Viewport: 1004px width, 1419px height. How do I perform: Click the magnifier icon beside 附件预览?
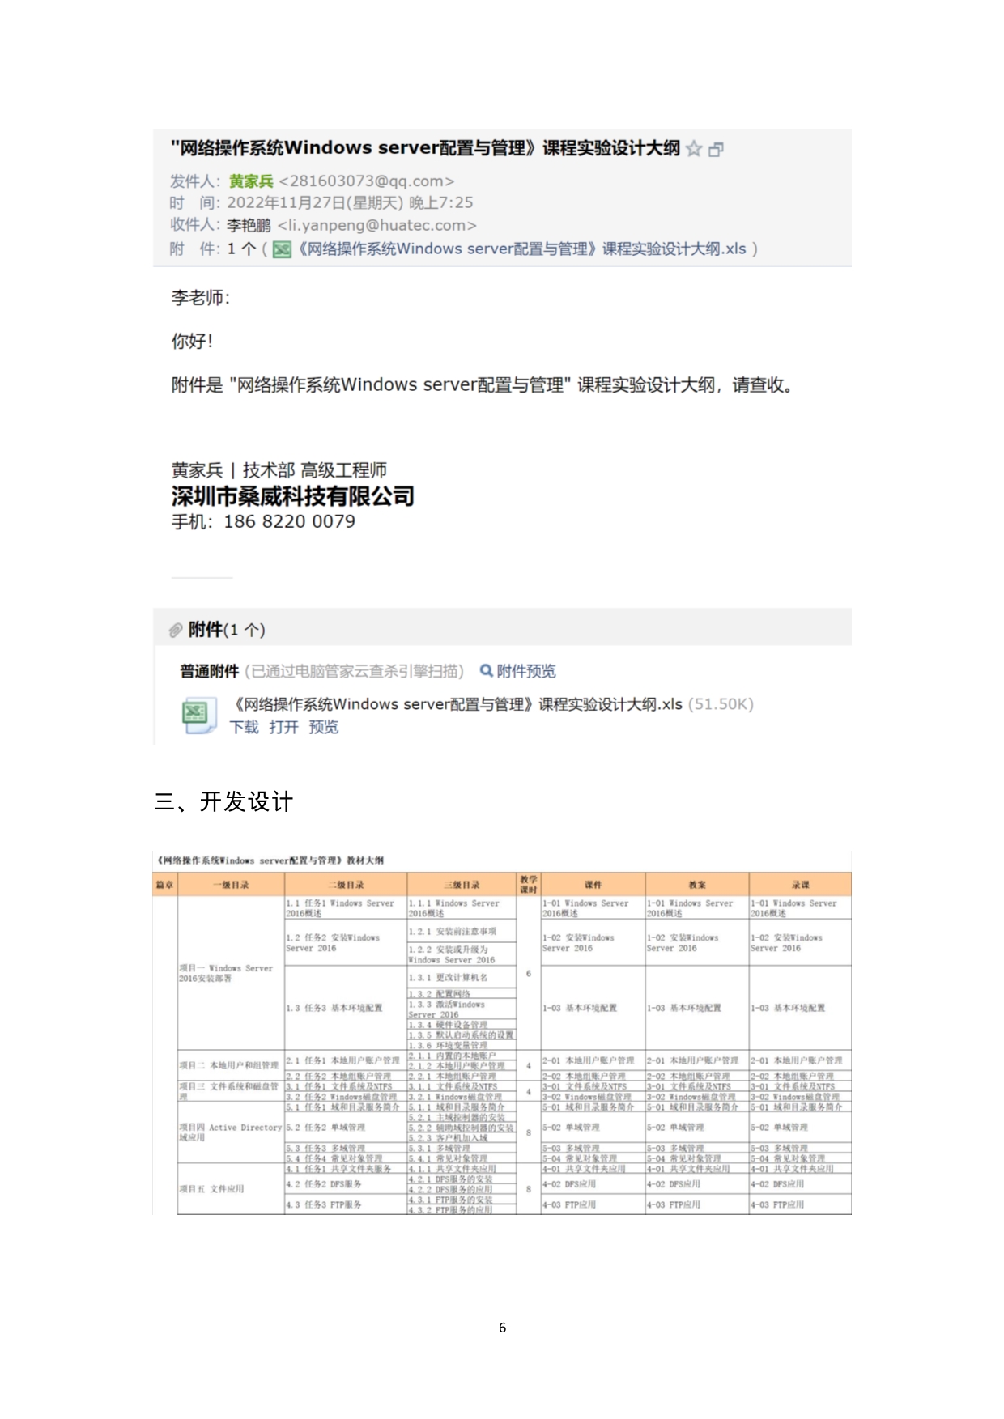click(x=486, y=671)
